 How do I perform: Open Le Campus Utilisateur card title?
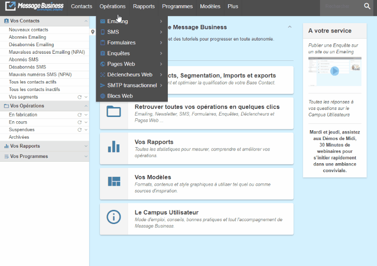coord(166,212)
